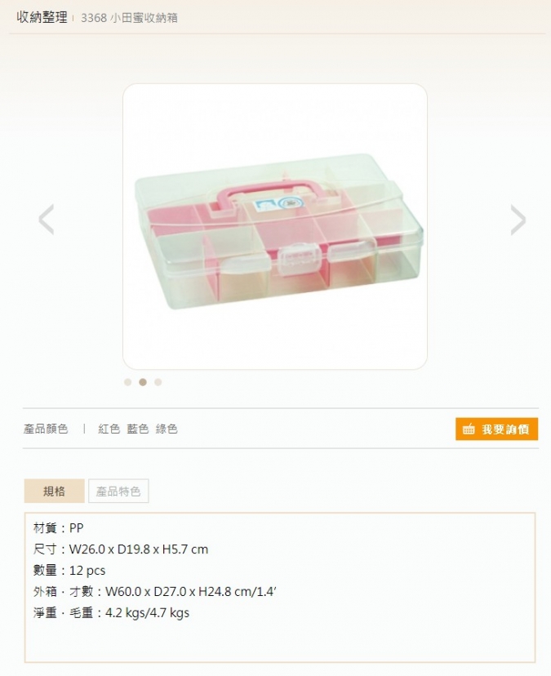Select the active second carousel dot
Screen dimensions: 551x676
[x=143, y=382]
